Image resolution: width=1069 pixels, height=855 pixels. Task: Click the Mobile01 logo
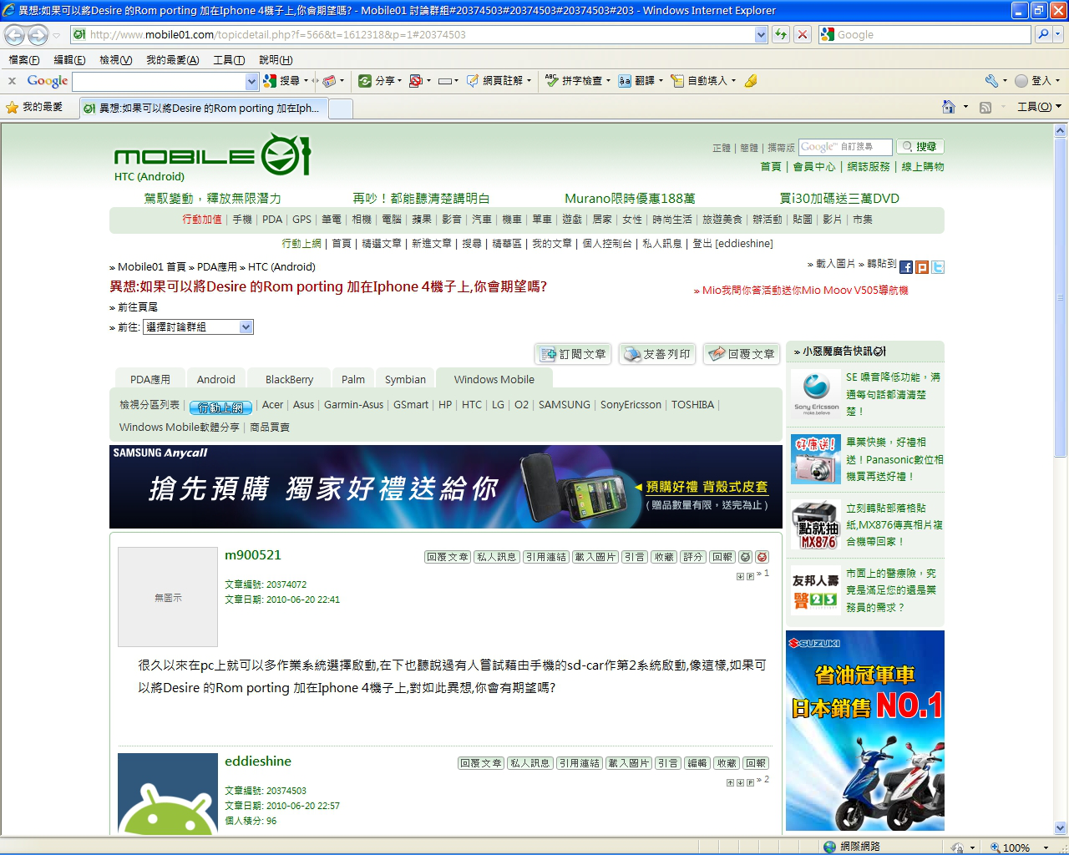coord(212,155)
